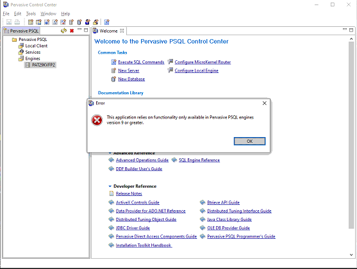
Task: Click the New SQL Document toolbar icon
Action: tap(107, 22)
